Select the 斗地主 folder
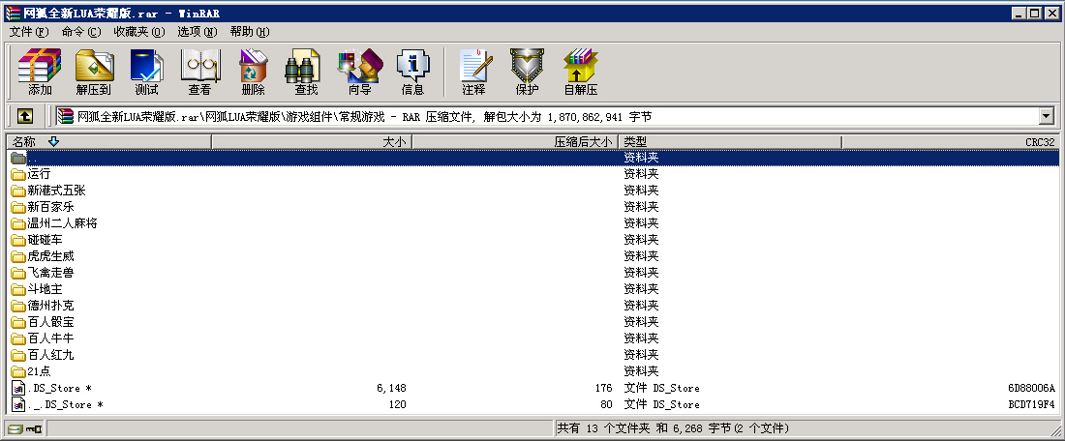This screenshot has width=1065, height=441. (x=45, y=289)
